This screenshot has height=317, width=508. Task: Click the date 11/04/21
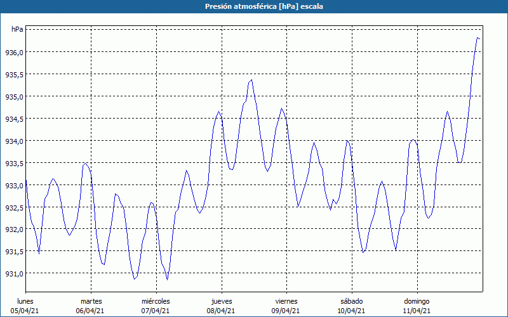click(417, 311)
